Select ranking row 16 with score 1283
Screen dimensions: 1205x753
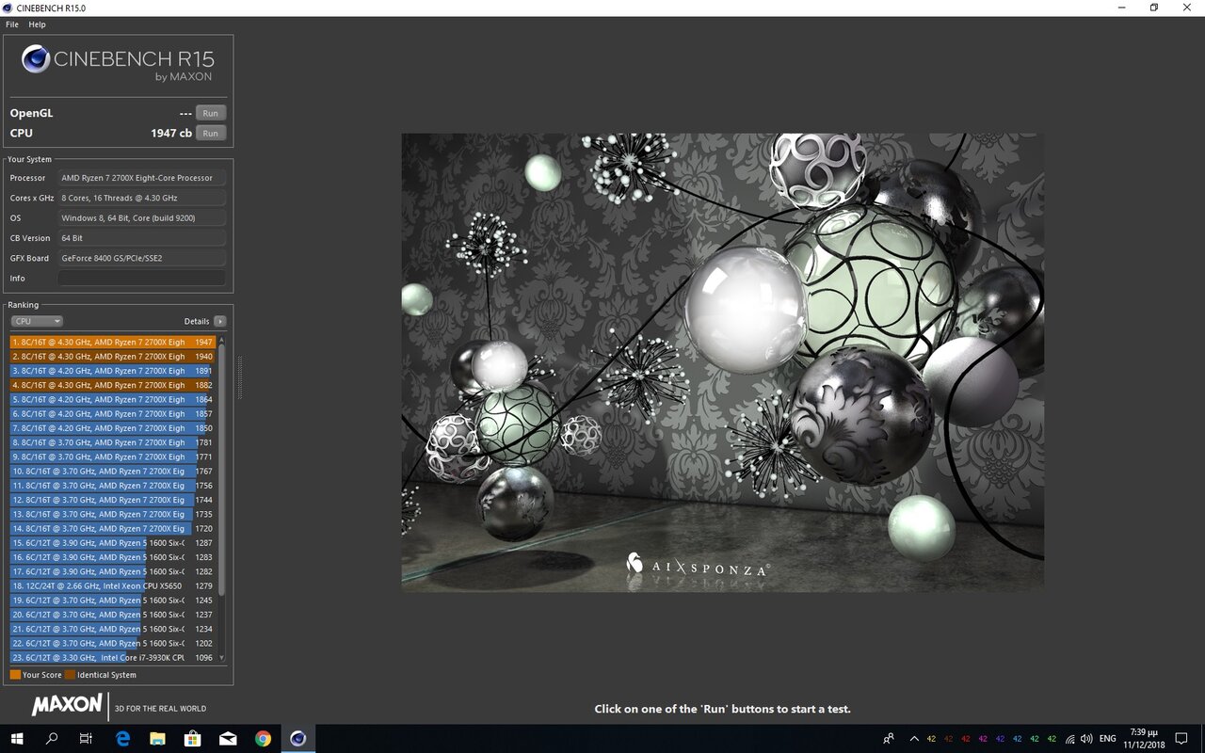(113, 557)
